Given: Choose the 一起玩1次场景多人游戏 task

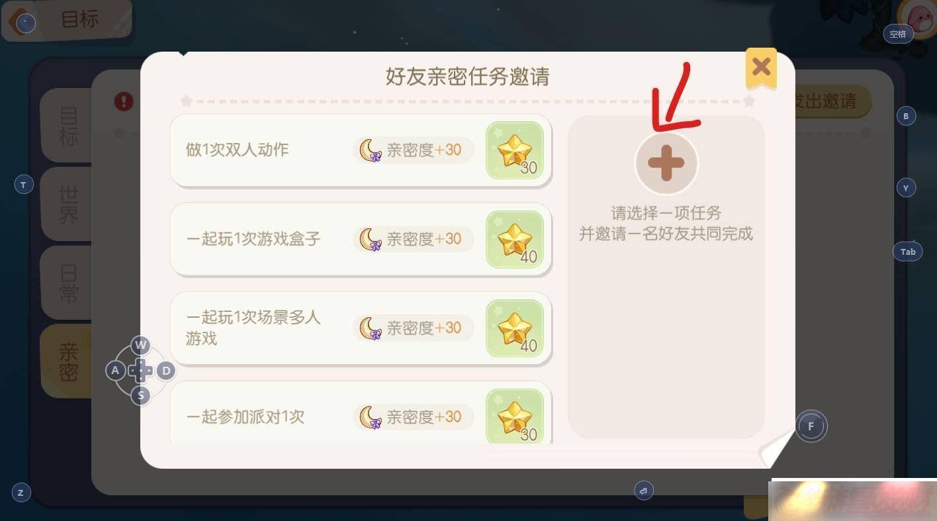Looking at the screenshot, I should point(361,328).
